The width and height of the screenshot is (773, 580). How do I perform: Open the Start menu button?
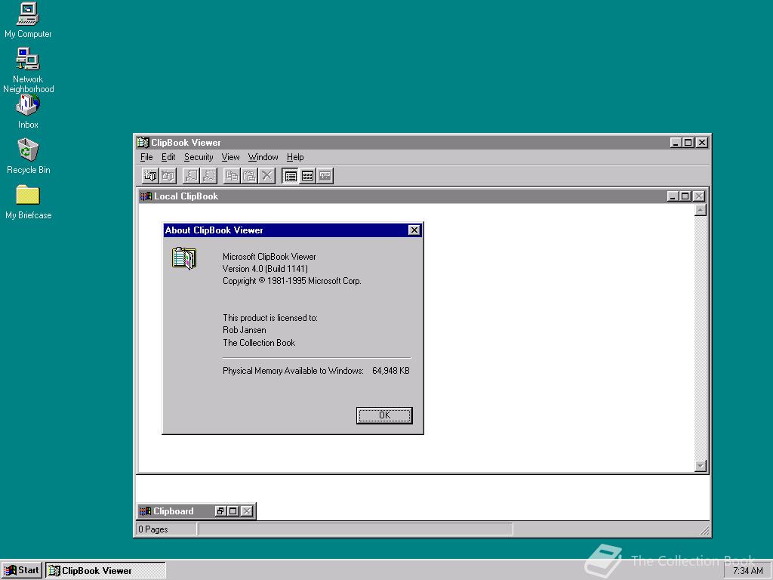[x=22, y=570]
